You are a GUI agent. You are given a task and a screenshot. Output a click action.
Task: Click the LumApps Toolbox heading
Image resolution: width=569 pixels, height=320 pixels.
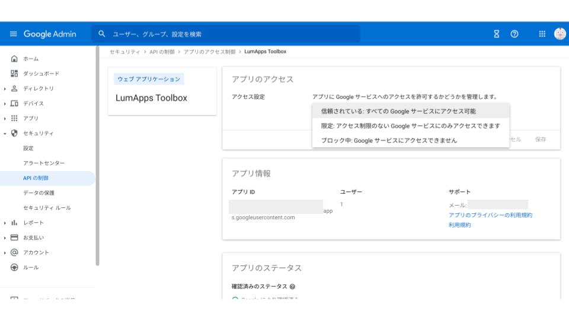coord(151,98)
